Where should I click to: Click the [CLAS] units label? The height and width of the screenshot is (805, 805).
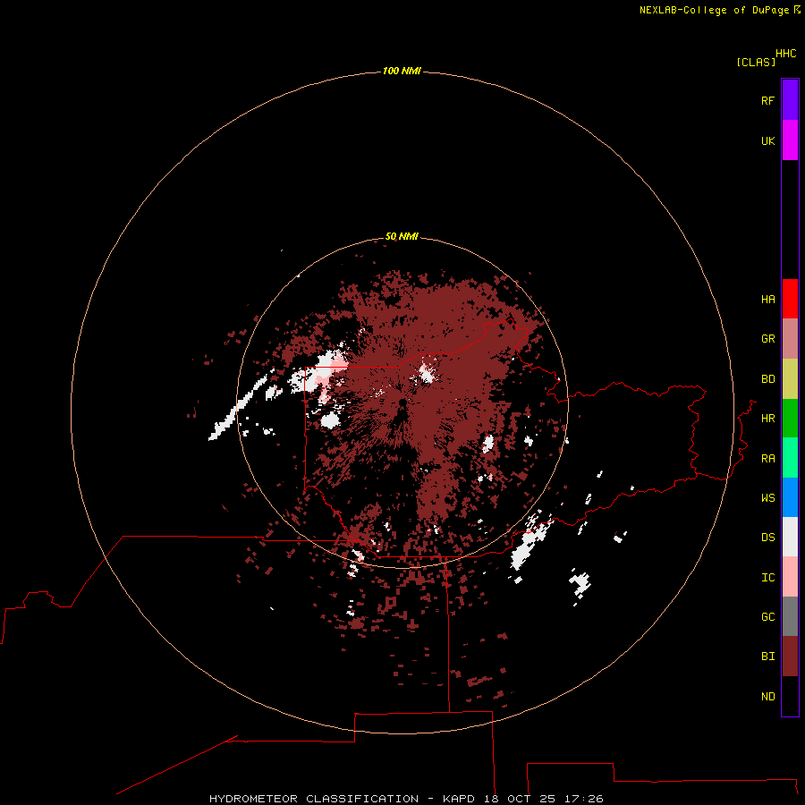pos(756,62)
